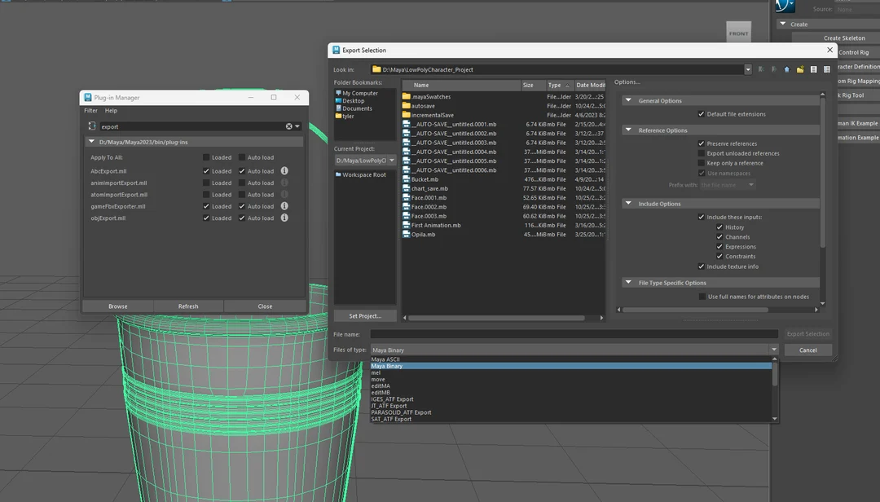Uncheck Preserve references option
The height and width of the screenshot is (502, 880).
699,143
